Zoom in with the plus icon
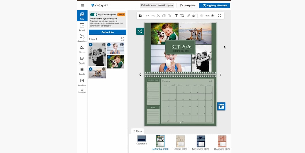The height and width of the screenshot is (153, 305). pyautogui.click(x=212, y=16)
